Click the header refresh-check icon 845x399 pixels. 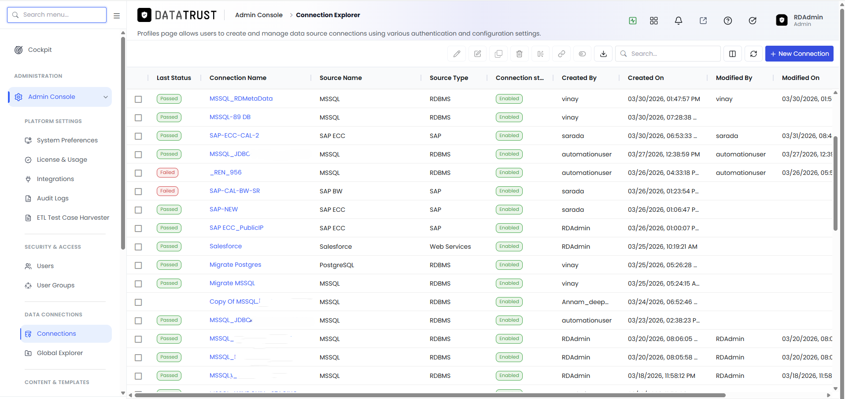pos(753,21)
